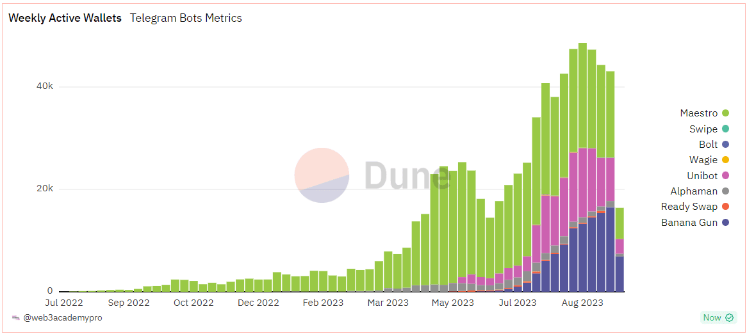Image resolution: width=747 pixels, height=334 pixels.
Task: Open the @web3academypro author link
Action: [62, 317]
